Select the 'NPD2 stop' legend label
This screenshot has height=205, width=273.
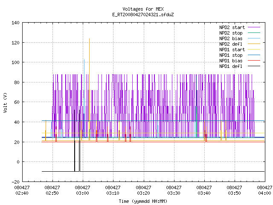point(231,33)
